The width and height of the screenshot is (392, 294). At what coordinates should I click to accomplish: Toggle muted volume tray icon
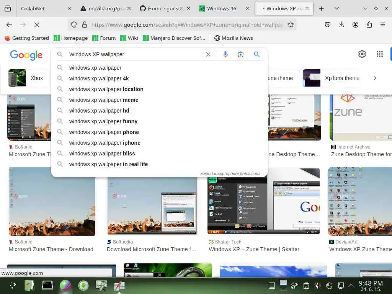[x=317, y=286]
